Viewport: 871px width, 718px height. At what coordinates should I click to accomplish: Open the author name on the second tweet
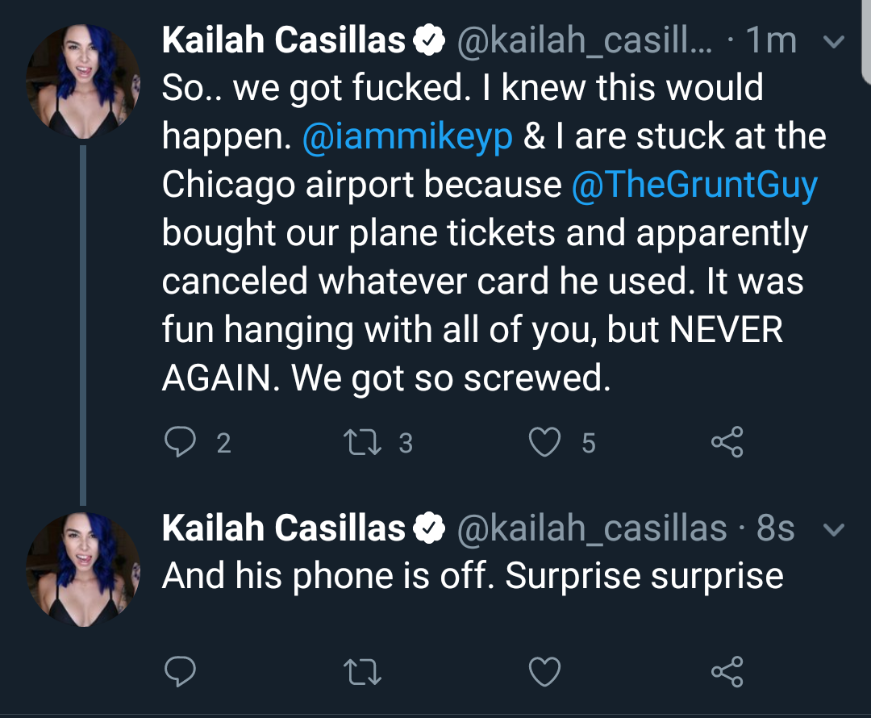(283, 528)
